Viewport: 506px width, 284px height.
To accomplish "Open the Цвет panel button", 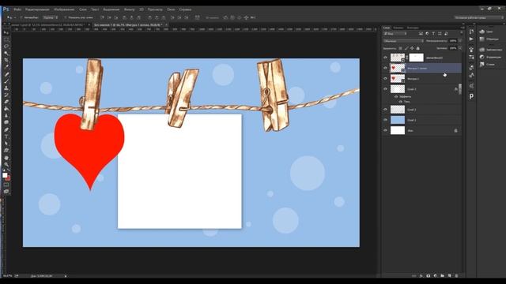I will pos(487,32).
